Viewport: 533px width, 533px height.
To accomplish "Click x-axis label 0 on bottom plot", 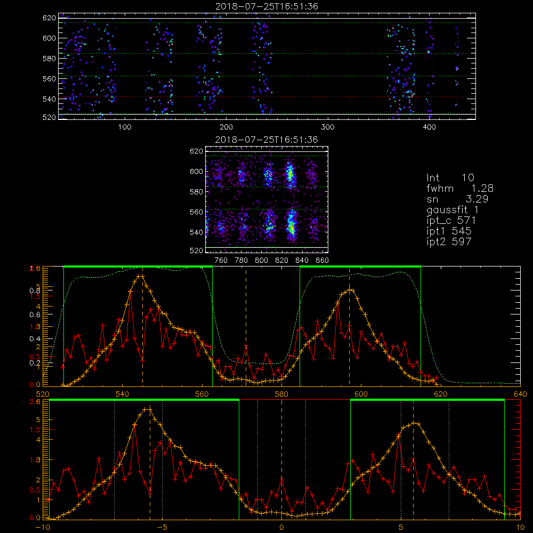I will [281, 528].
